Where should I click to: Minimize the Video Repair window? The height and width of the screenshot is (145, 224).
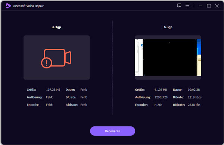point(200,6)
